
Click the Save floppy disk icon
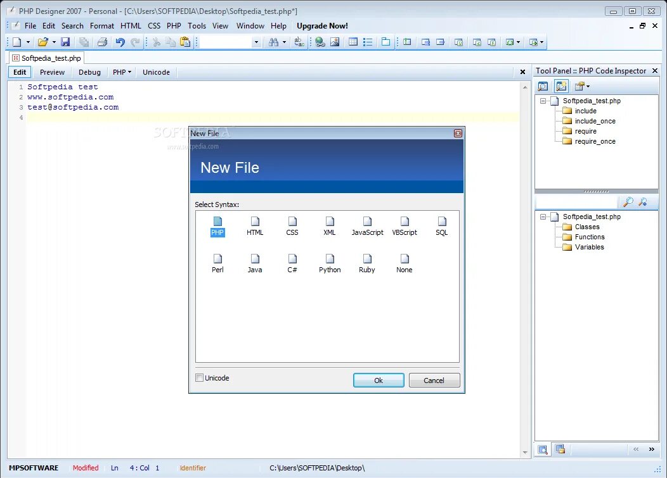coord(65,42)
